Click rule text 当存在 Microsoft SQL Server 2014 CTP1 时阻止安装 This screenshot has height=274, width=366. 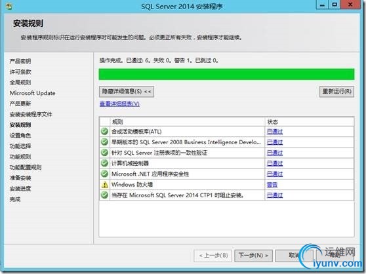point(178,195)
